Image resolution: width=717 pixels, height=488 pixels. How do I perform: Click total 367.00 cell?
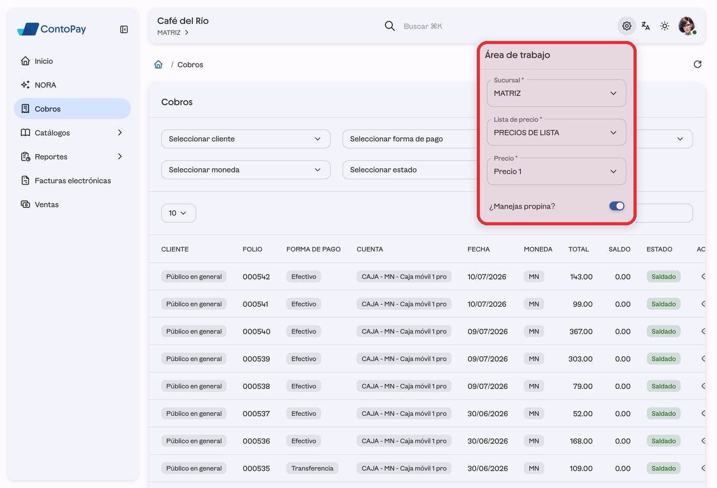581,331
